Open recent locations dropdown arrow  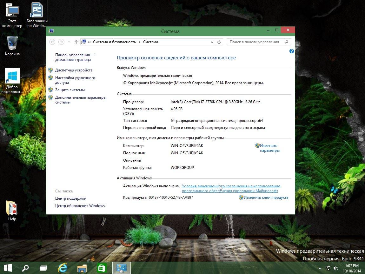click(69, 42)
